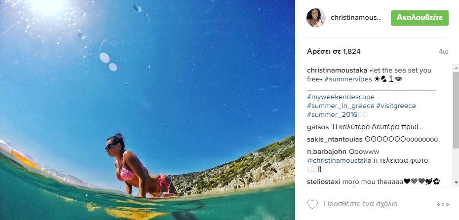Open n.barbajohn's profile from comments
This screenshot has height=220, width=459.
click(x=326, y=151)
